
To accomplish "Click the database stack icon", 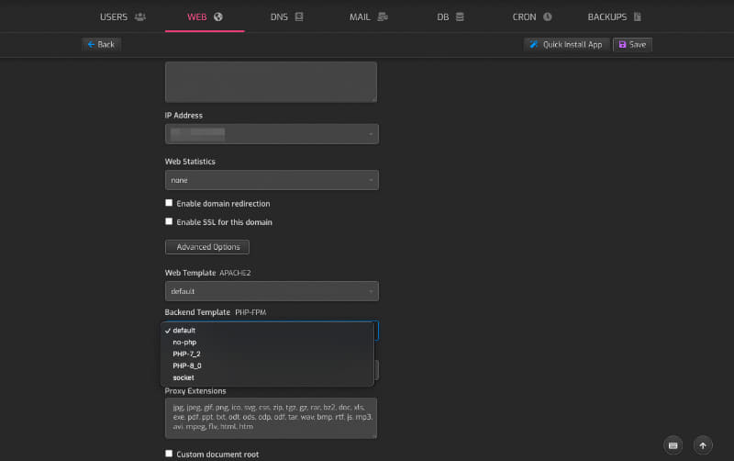I will (x=460, y=17).
